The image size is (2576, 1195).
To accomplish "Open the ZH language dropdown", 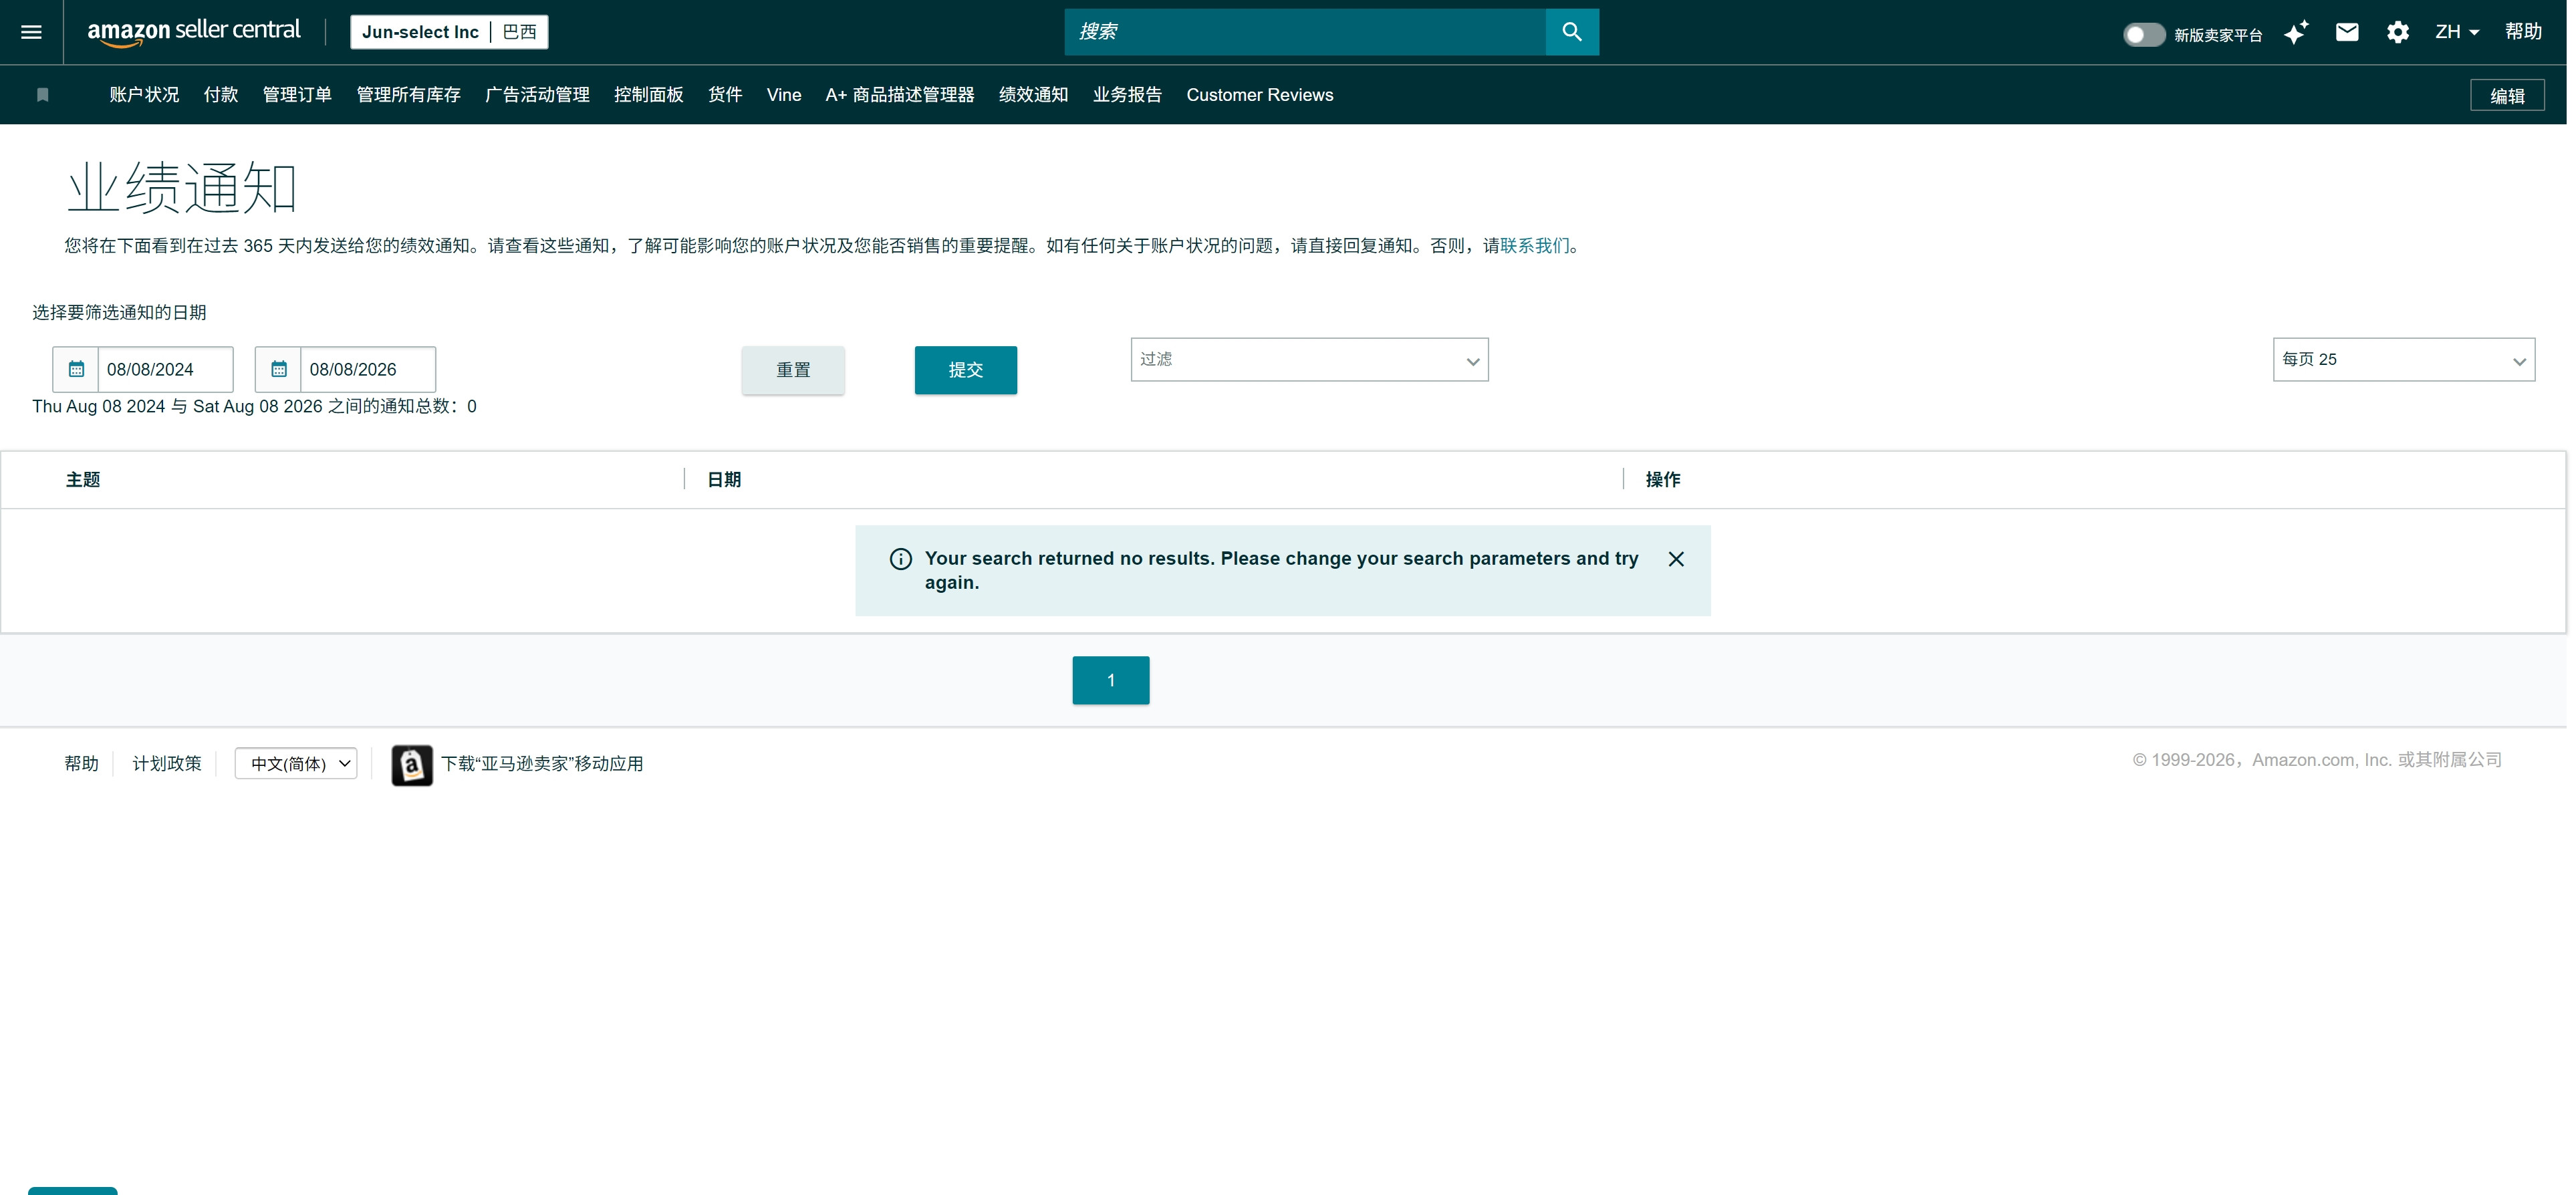I will [x=2456, y=32].
